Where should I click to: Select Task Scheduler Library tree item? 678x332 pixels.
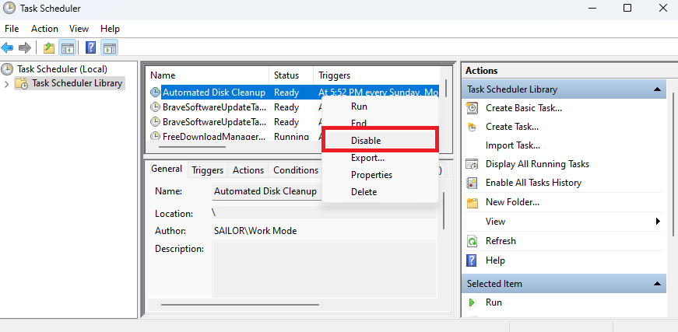[77, 83]
